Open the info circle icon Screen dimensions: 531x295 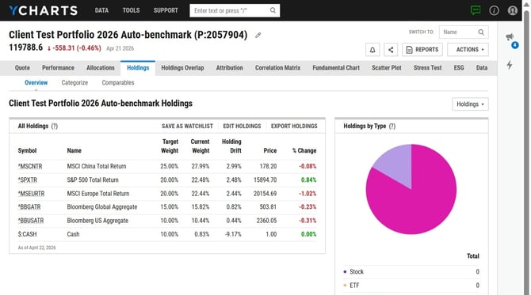point(494,10)
